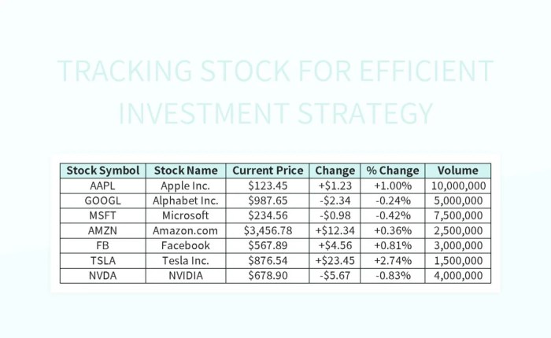Screen dimensions: 551x338
Task: Select the AAPL symbol cell
Action: 103,186
